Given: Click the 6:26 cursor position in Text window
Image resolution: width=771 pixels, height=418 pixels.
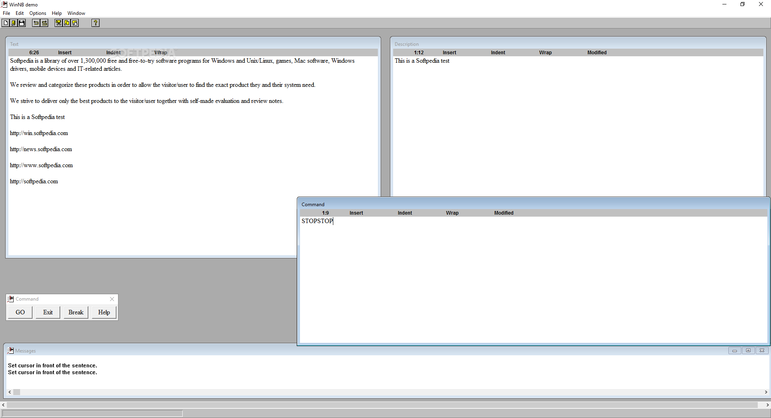Looking at the screenshot, I should coord(34,53).
